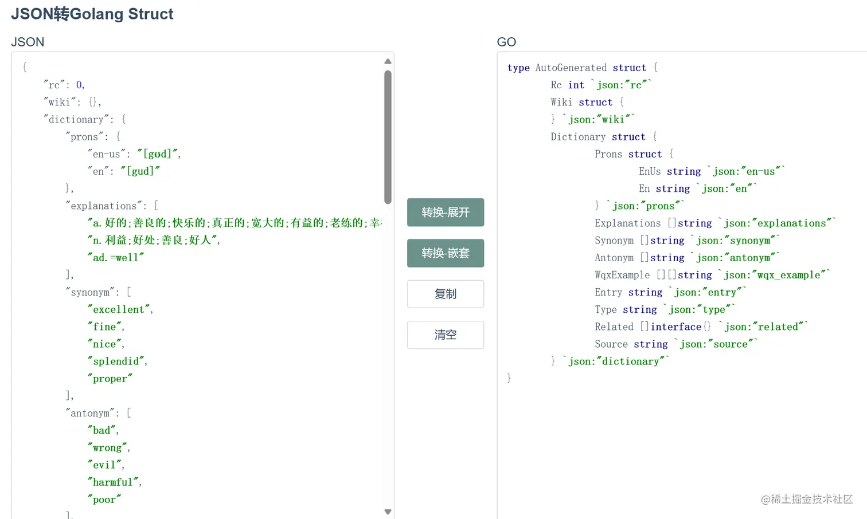Click the "bad" antonym entry
The height and width of the screenshot is (519, 867).
pos(103,430)
